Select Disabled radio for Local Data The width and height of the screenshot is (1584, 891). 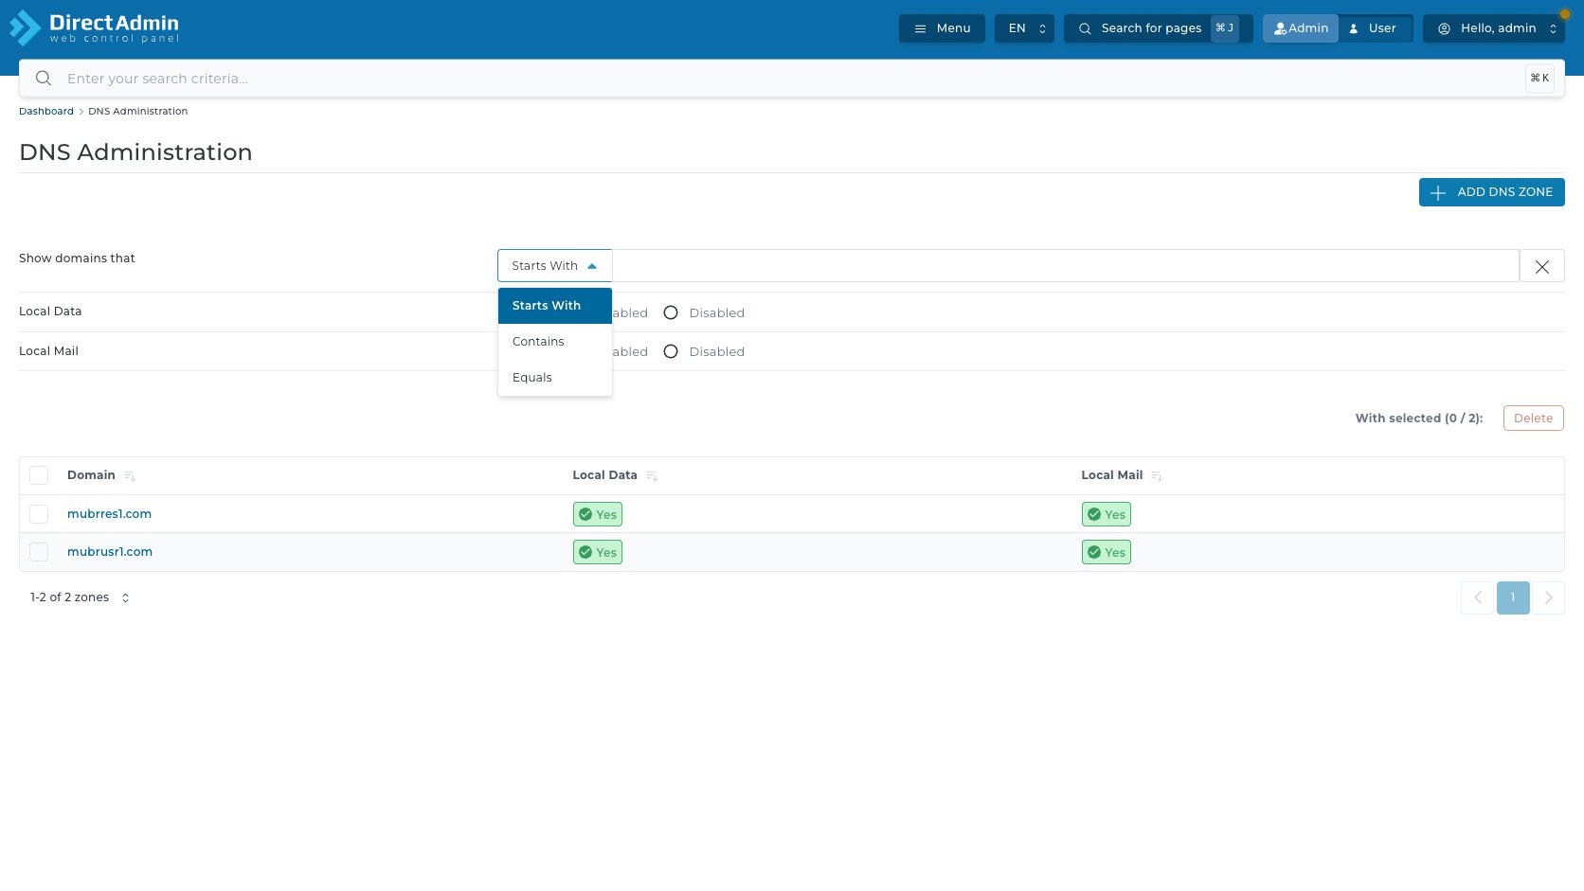[x=671, y=312]
